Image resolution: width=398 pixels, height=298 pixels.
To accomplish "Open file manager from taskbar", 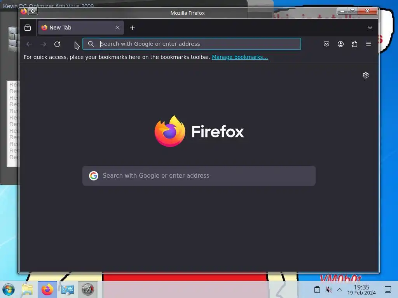I will (27, 289).
